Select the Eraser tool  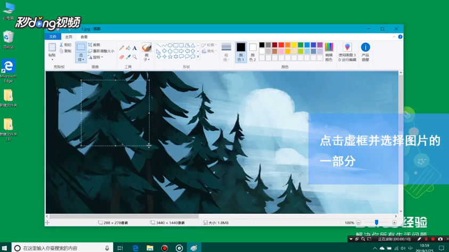[x=121, y=57]
